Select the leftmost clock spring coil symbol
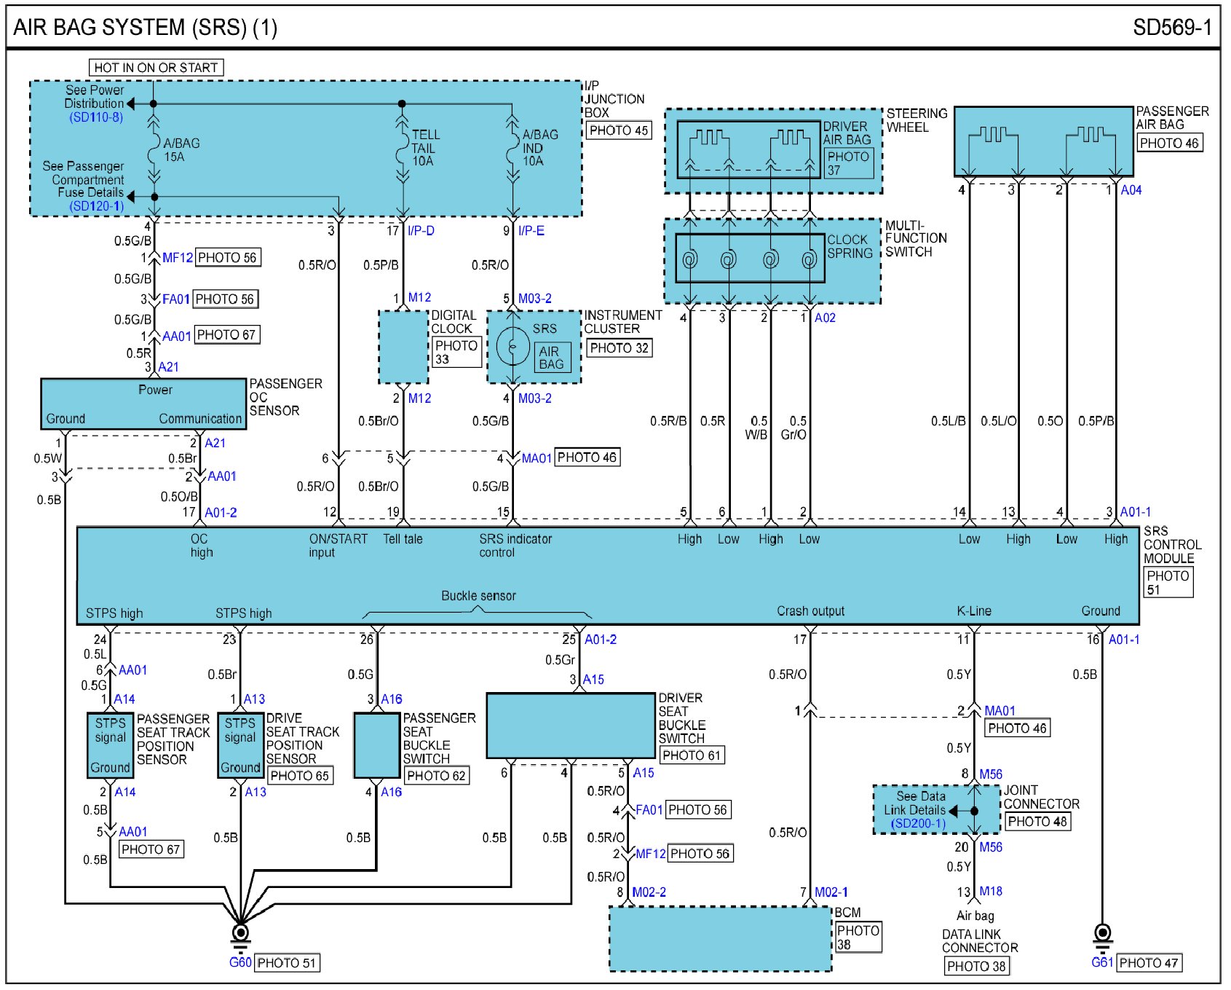Screen dimensions: 1231x990 click(x=689, y=259)
